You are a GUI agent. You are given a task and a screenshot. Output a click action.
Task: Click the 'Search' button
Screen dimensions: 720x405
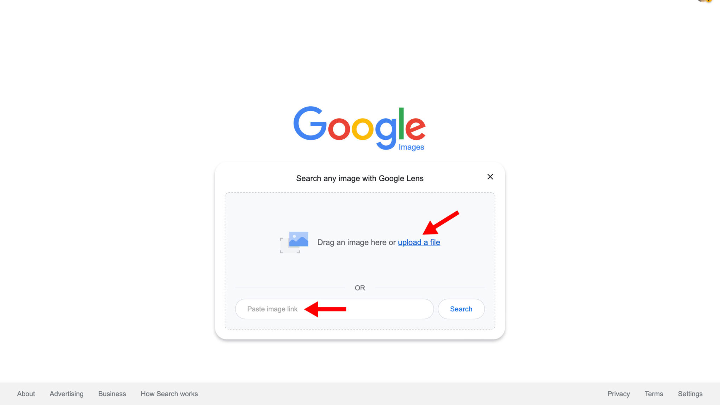tap(461, 309)
